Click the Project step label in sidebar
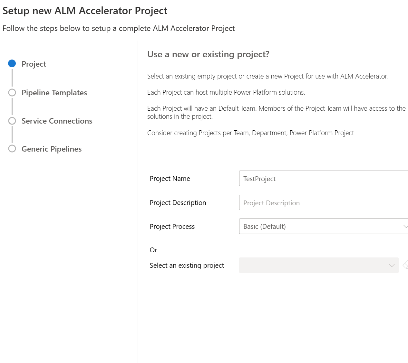This screenshot has width=408, height=363. (34, 64)
